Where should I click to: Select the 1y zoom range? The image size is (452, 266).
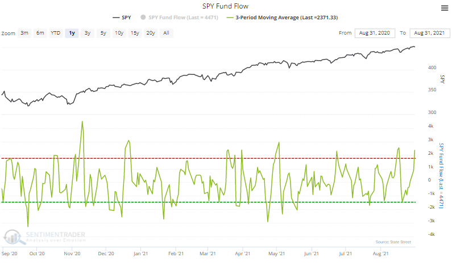(x=72, y=33)
